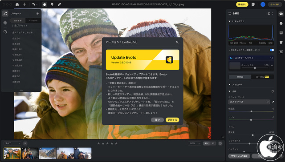Switch to the プリセット tab in presets panel
The width and height of the screenshot is (285, 162).
coord(33,21)
